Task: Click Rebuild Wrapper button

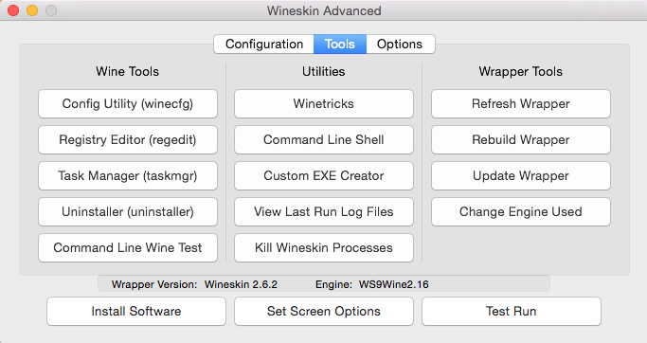Action: point(521,139)
